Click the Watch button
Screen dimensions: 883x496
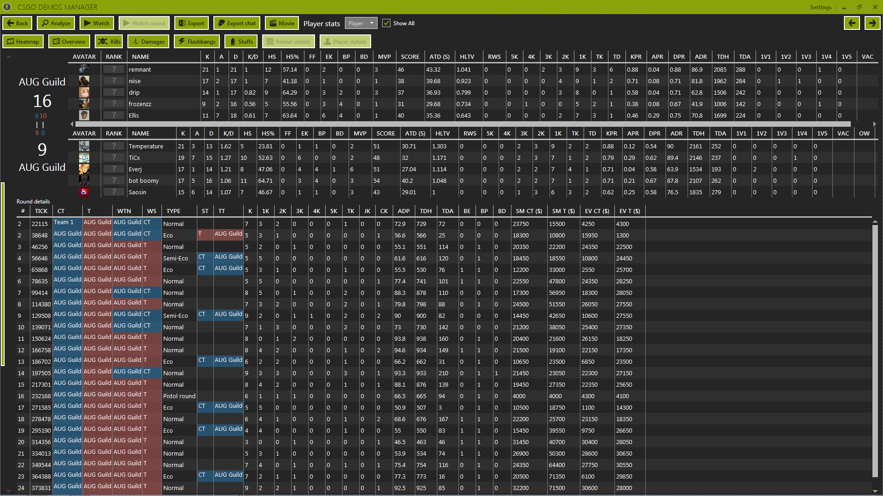pos(97,23)
